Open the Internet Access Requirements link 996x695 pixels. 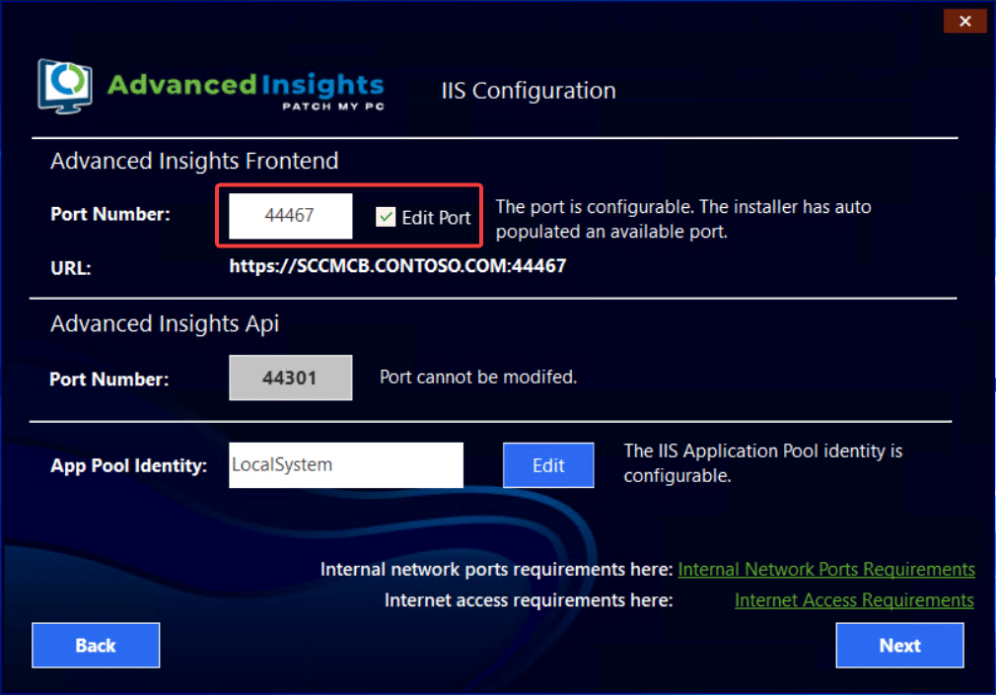(854, 600)
